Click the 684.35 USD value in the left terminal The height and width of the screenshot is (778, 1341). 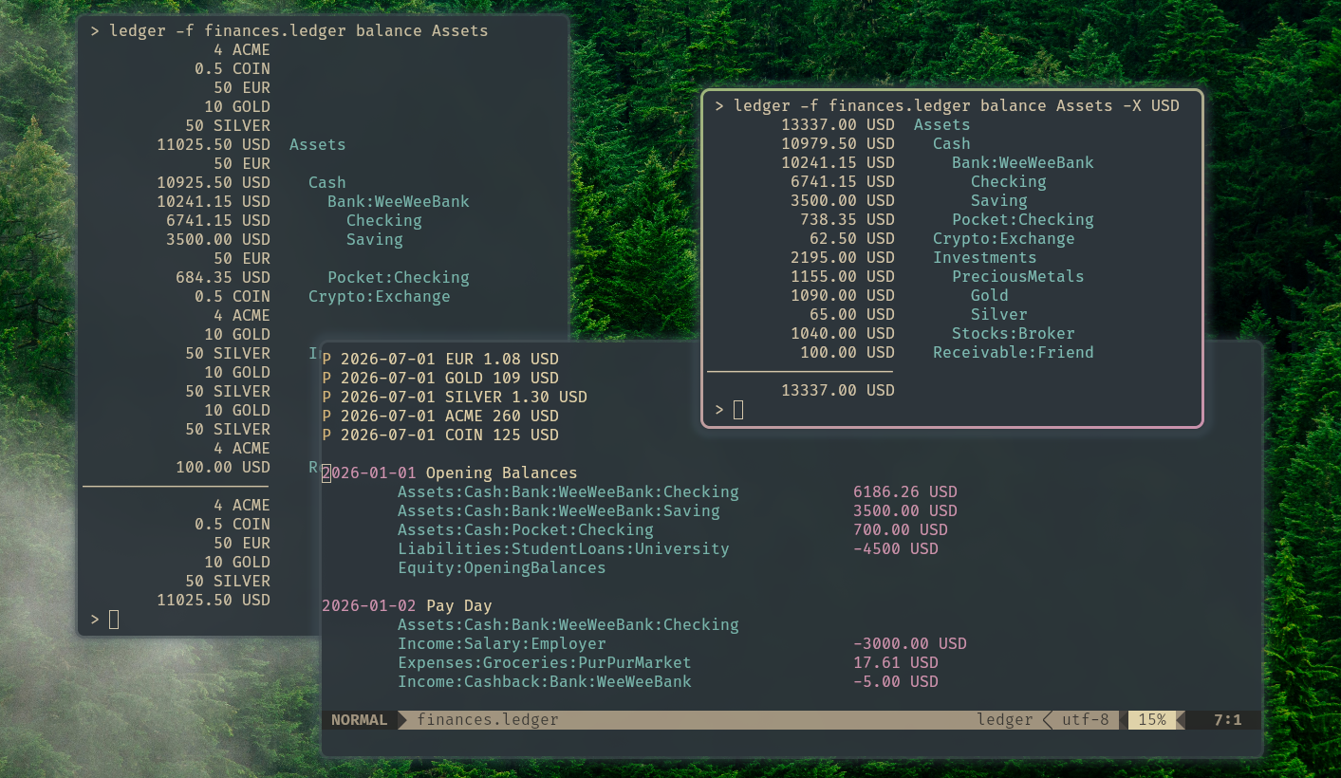[x=223, y=277]
